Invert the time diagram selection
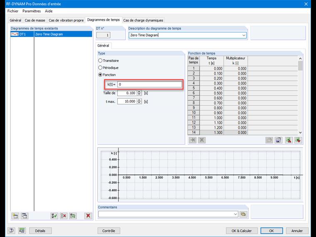Image resolution: width=316 pixels, height=237 pixels. (x=73, y=216)
